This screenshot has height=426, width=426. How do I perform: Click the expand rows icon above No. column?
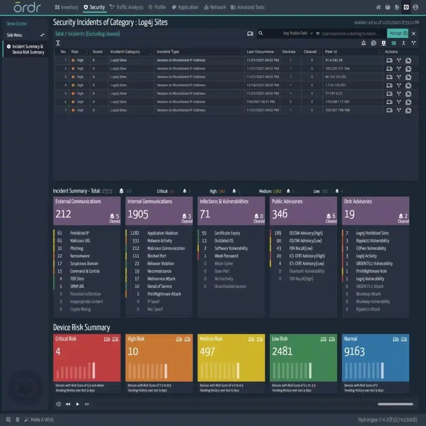point(58,43)
